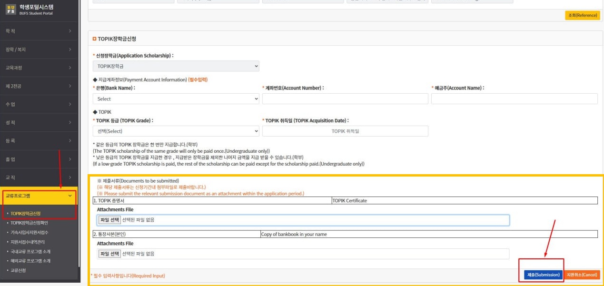
Task: Open the 교육과정 menu section
Action: [38, 68]
